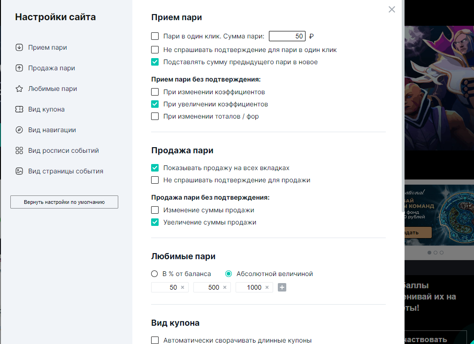Check При изменении коэффициентов
The height and width of the screenshot is (344, 474).
pyautogui.click(x=155, y=92)
